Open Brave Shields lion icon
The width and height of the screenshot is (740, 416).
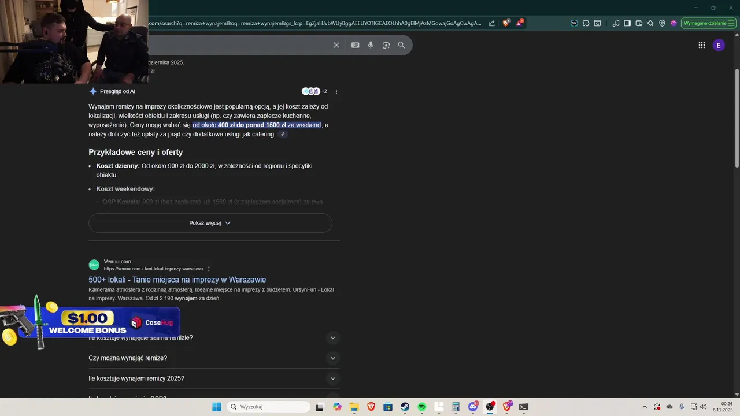(506, 23)
